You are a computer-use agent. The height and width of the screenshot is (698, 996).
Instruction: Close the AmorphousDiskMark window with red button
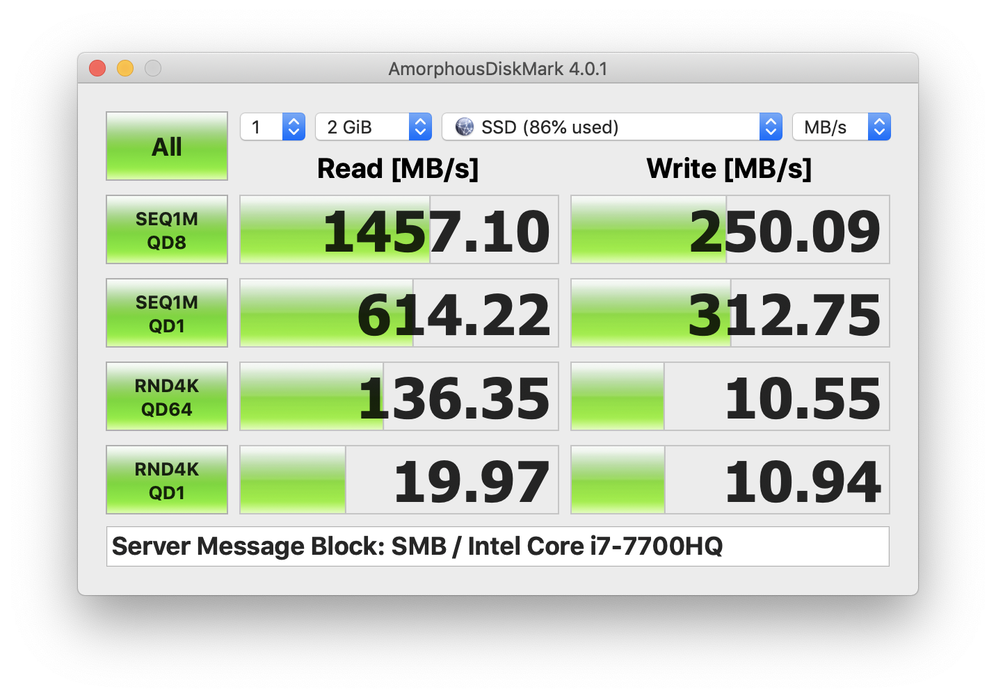click(97, 68)
